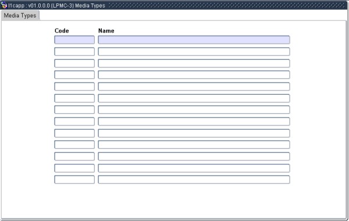Image resolution: width=349 pixels, height=221 pixels.
Task: Click the sixth row Code field
Action: pos(74,98)
